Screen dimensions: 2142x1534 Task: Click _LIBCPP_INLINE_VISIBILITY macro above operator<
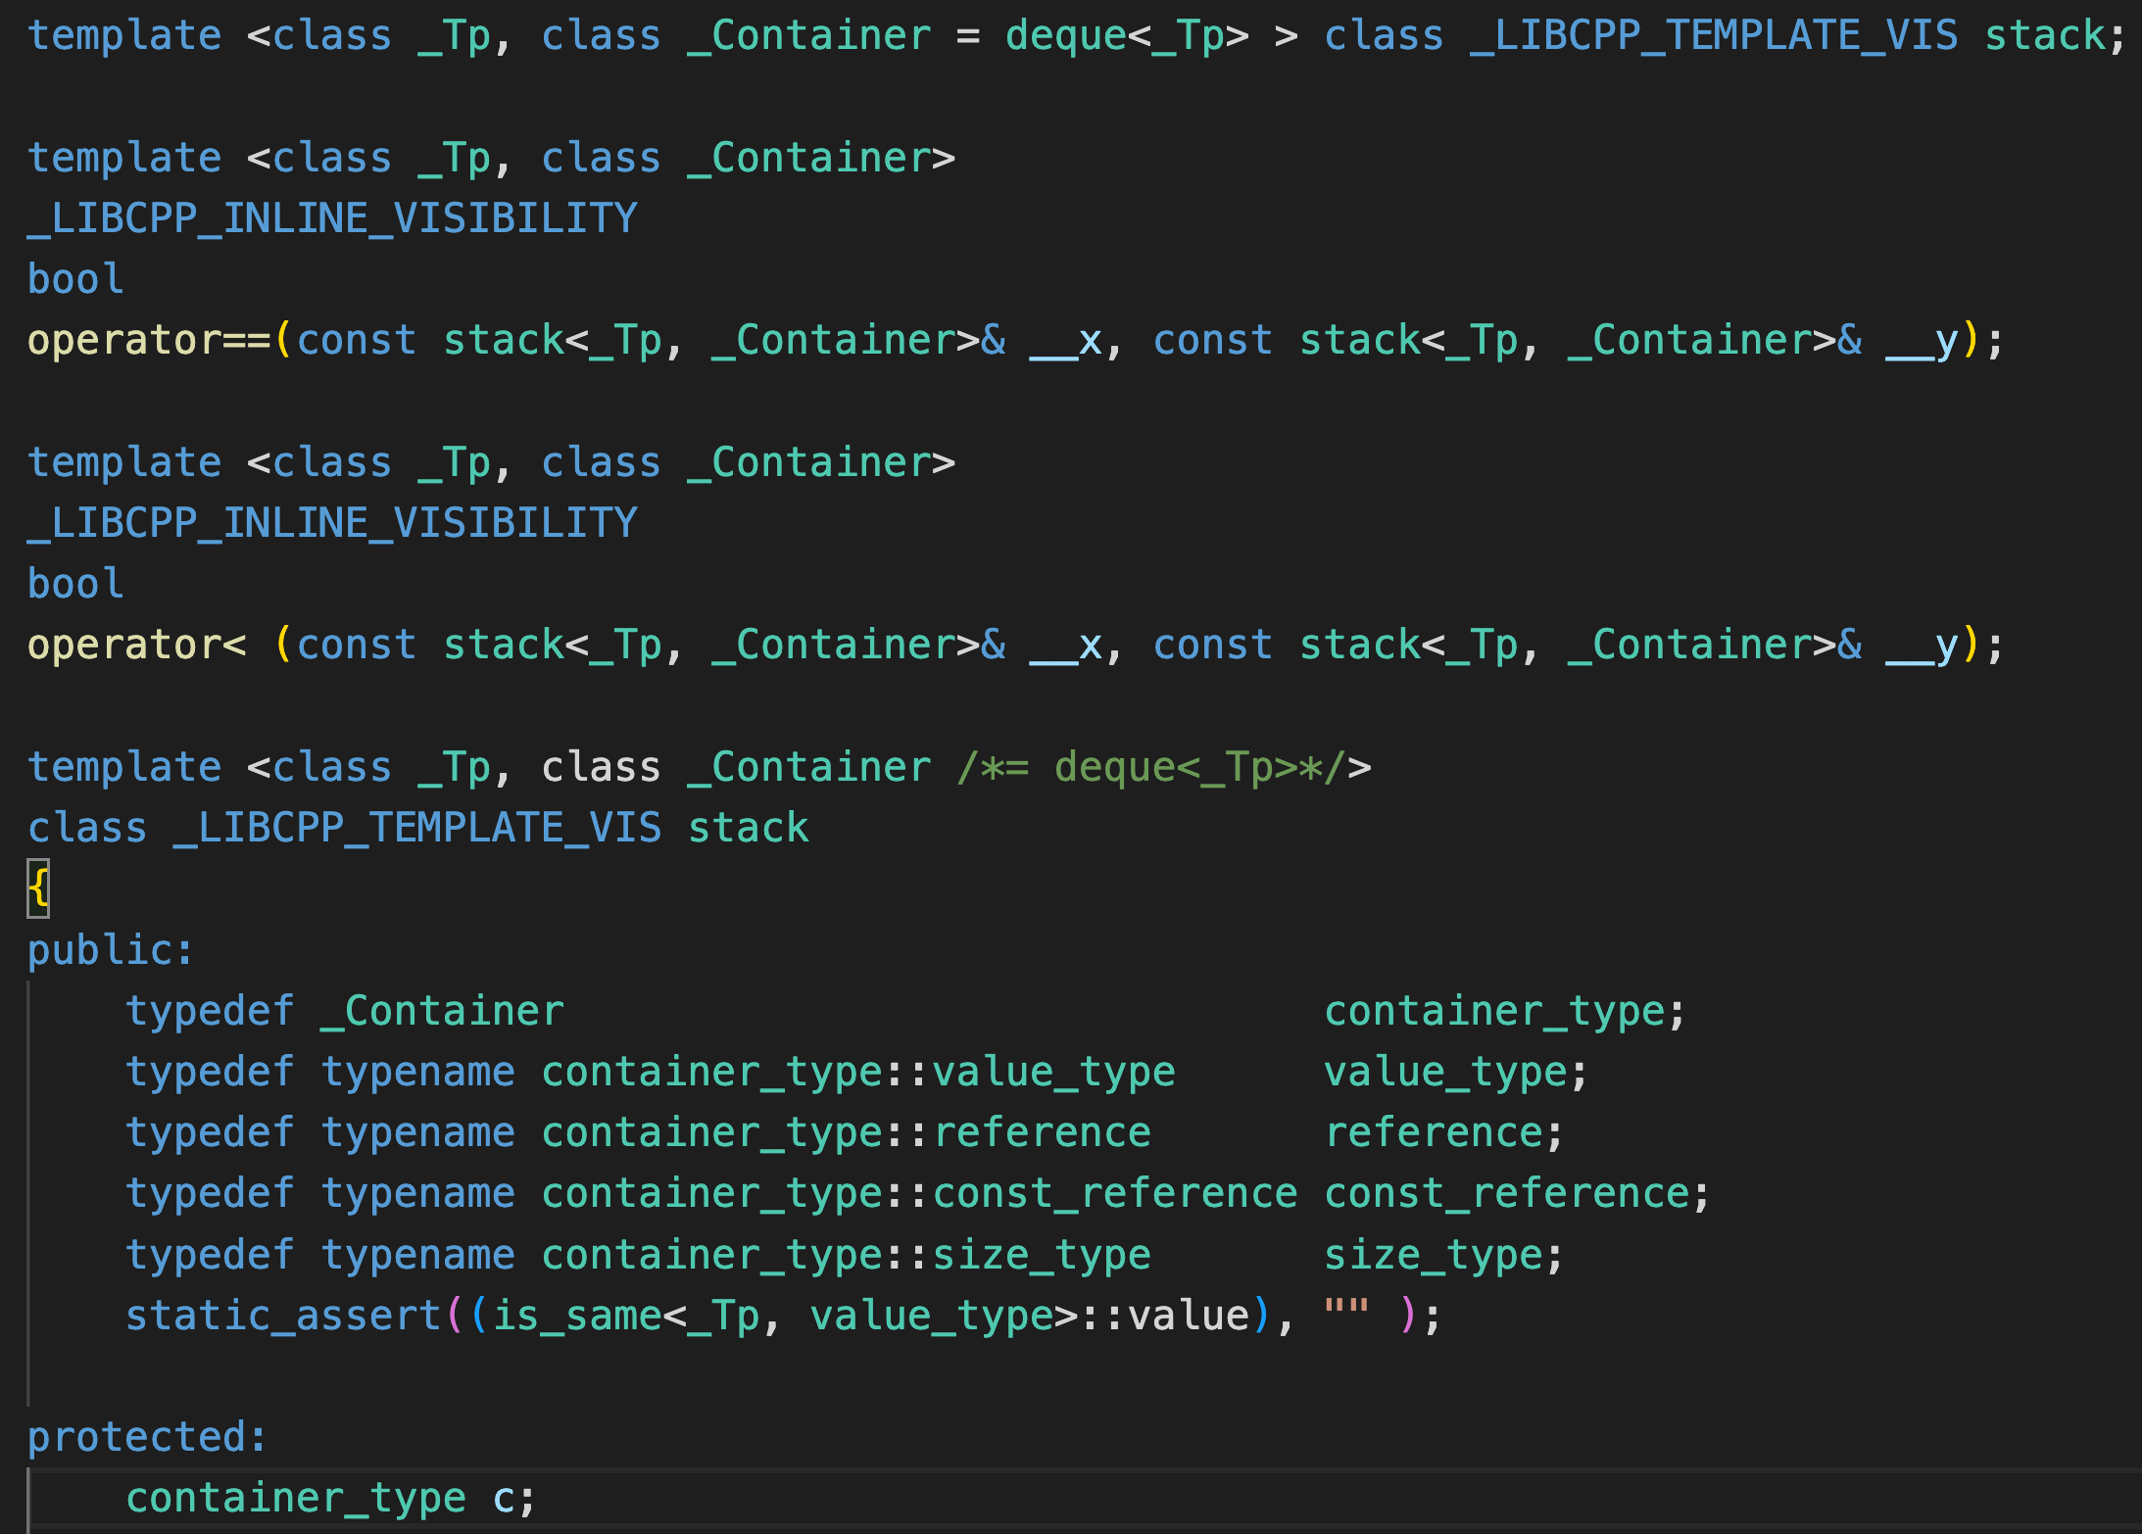pyautogui.click(x=333, y=523)
